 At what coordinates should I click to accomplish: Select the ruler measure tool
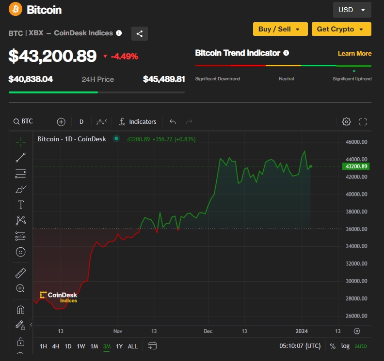[20, 273]
